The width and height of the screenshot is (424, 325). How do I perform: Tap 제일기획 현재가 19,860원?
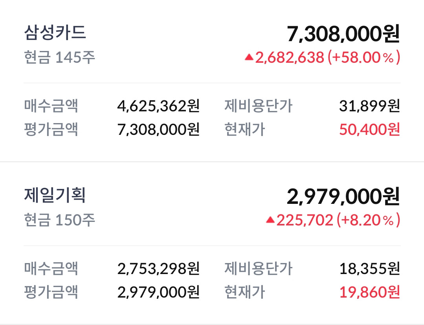pyautogui.click(x=369, y=292)
